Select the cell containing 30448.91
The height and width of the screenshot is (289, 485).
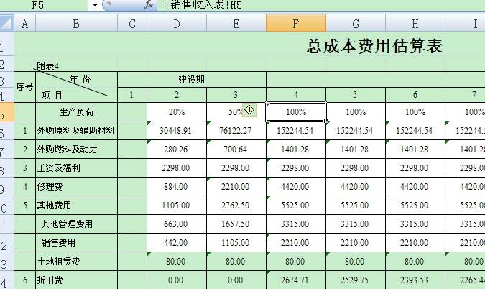176,131
